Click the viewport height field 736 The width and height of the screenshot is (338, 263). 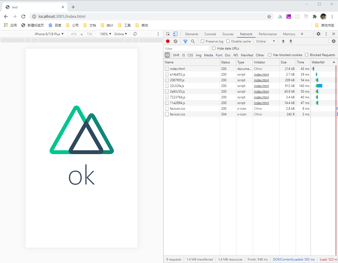coord(89,34)
